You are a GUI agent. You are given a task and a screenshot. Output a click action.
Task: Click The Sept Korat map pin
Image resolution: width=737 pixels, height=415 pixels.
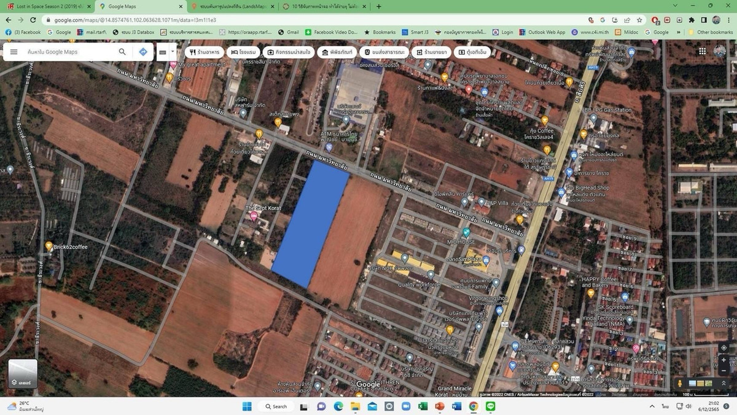254,216
